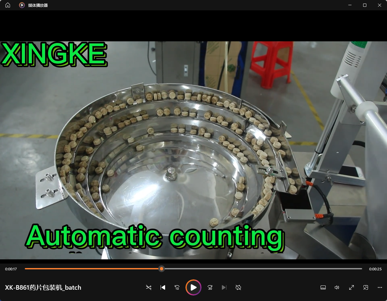Image resolution: width=387 pixels, height=301 pixels.
Task: Resume playback with the play button
Action: click(193, 287)
